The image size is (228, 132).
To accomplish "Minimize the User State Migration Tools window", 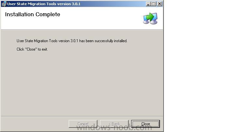I will point(148,4).
